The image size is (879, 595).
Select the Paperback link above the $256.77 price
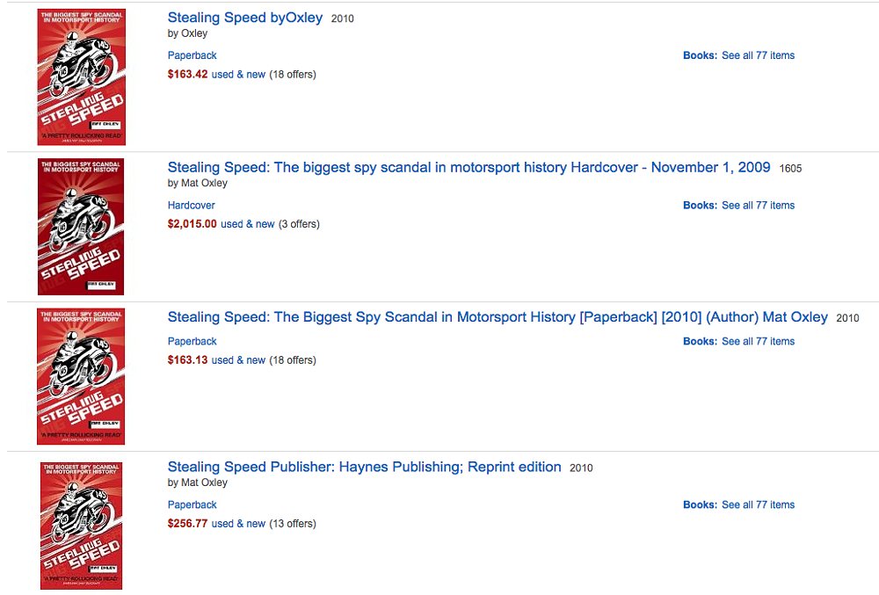tap(192, 504)
